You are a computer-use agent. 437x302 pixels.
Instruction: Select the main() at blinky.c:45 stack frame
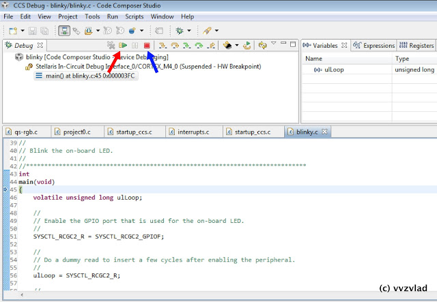click(86, 76)
